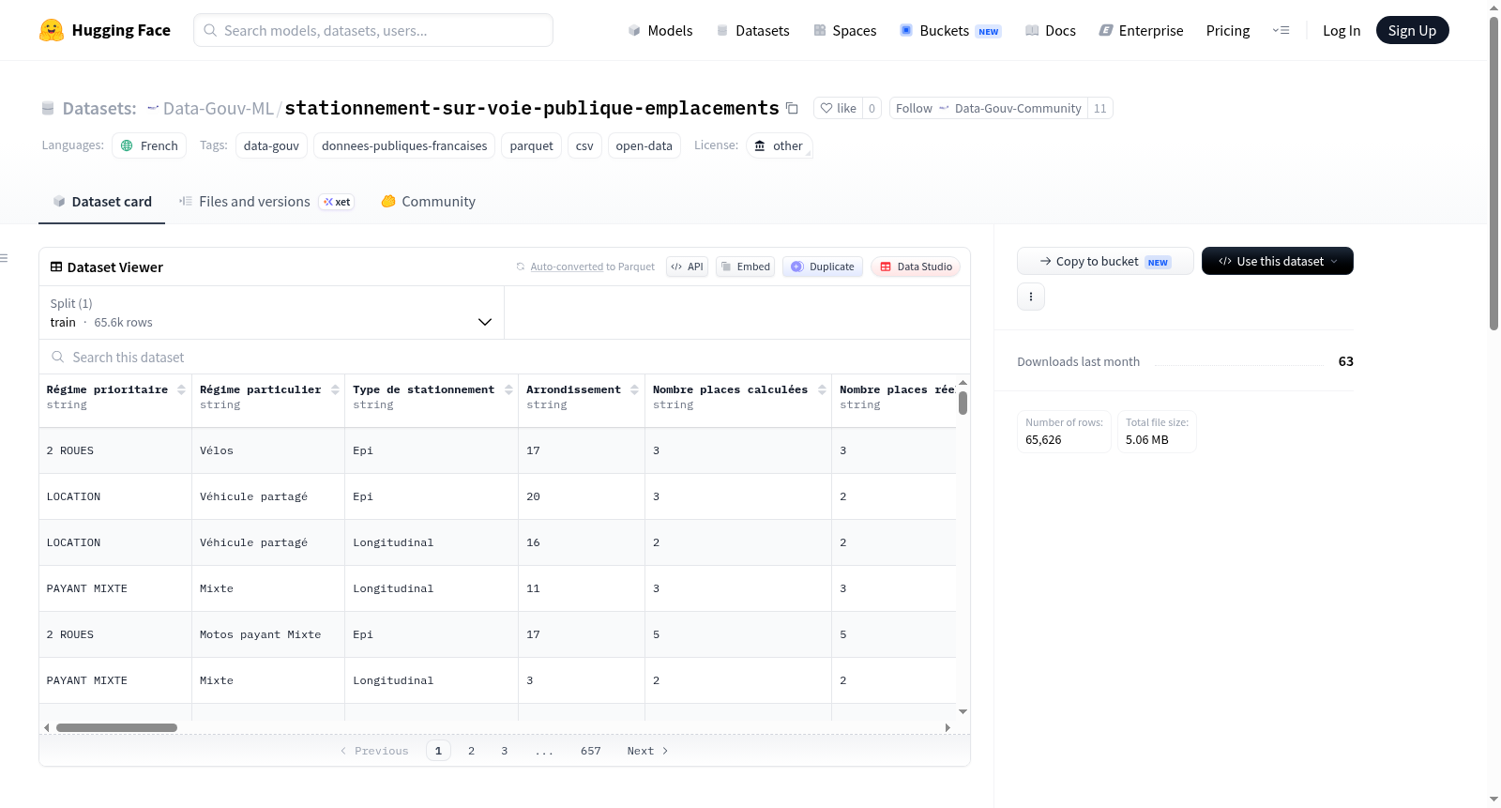Image resolution: width=1501 pixels, height=808 pixels.
Task: Go to Next page of rows
Action: tap(647, 751)
